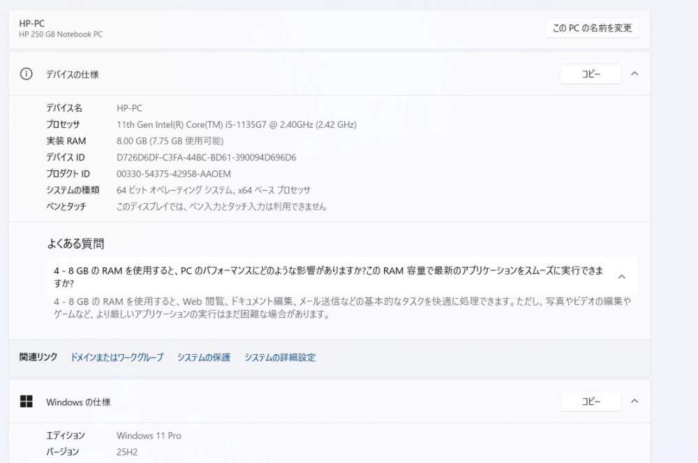Image resolution: width=698 pixels, height=463 pixels.
Task: Select processor value 11th Gen Intel Core i5-1135G7
Action: click(237, 124)
